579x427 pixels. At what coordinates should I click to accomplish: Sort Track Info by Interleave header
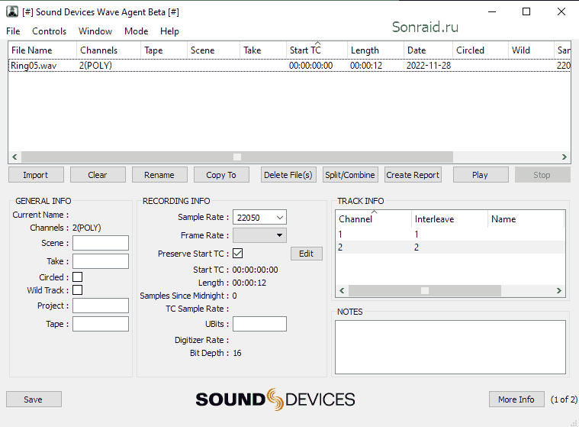(449, 219)
